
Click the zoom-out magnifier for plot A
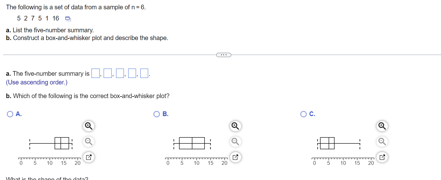[88, 142]
